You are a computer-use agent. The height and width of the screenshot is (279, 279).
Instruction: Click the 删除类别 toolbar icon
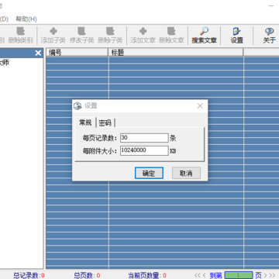point(20,36)
